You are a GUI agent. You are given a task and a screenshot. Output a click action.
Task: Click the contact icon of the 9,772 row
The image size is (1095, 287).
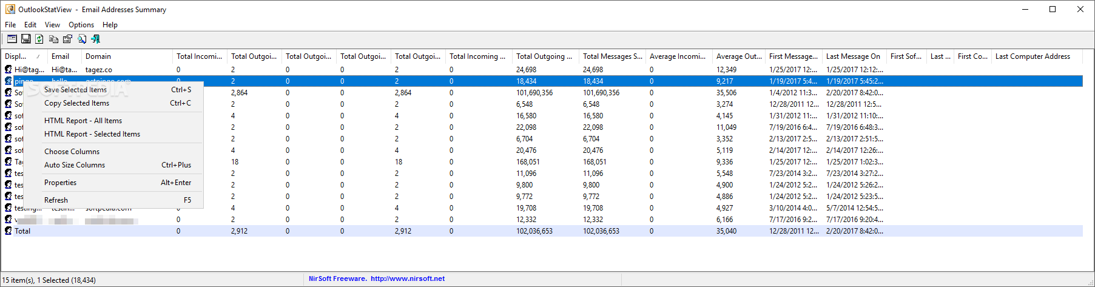(8, 197)
